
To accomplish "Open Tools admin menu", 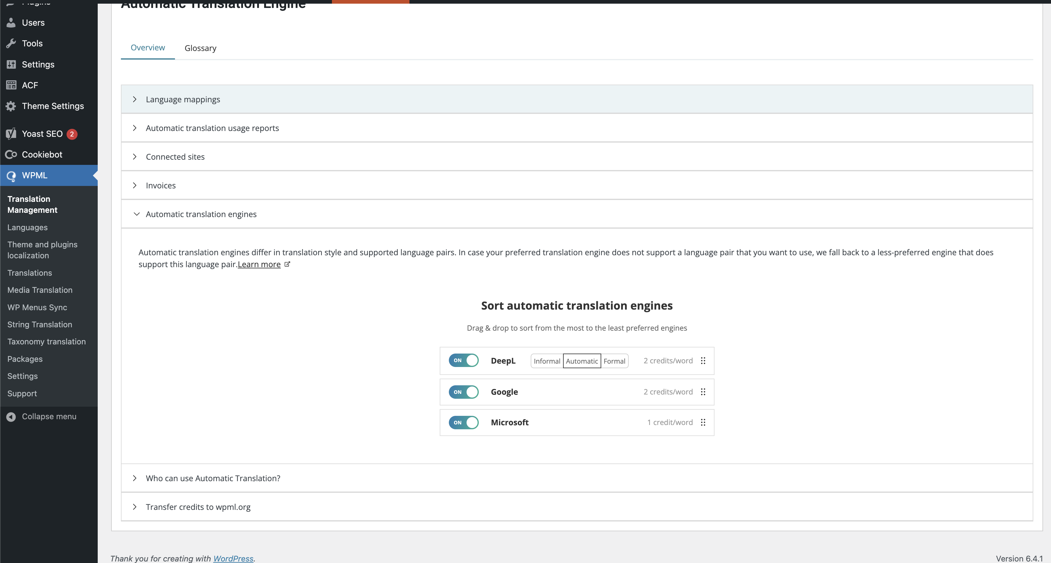I will [49, 43].
